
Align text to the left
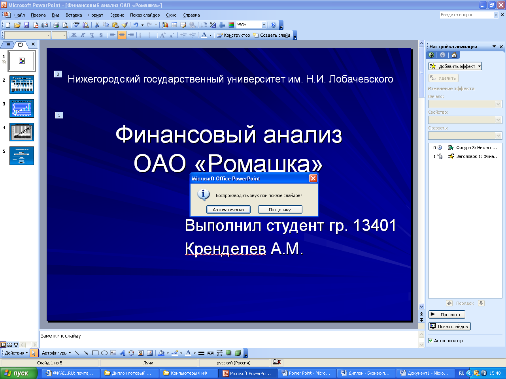pos(113,35)
